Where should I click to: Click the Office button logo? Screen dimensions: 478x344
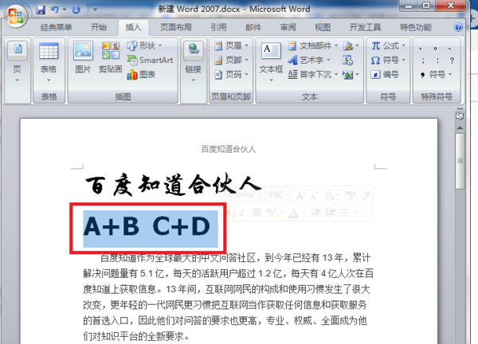pyautogui.click(x=15, y=16)
